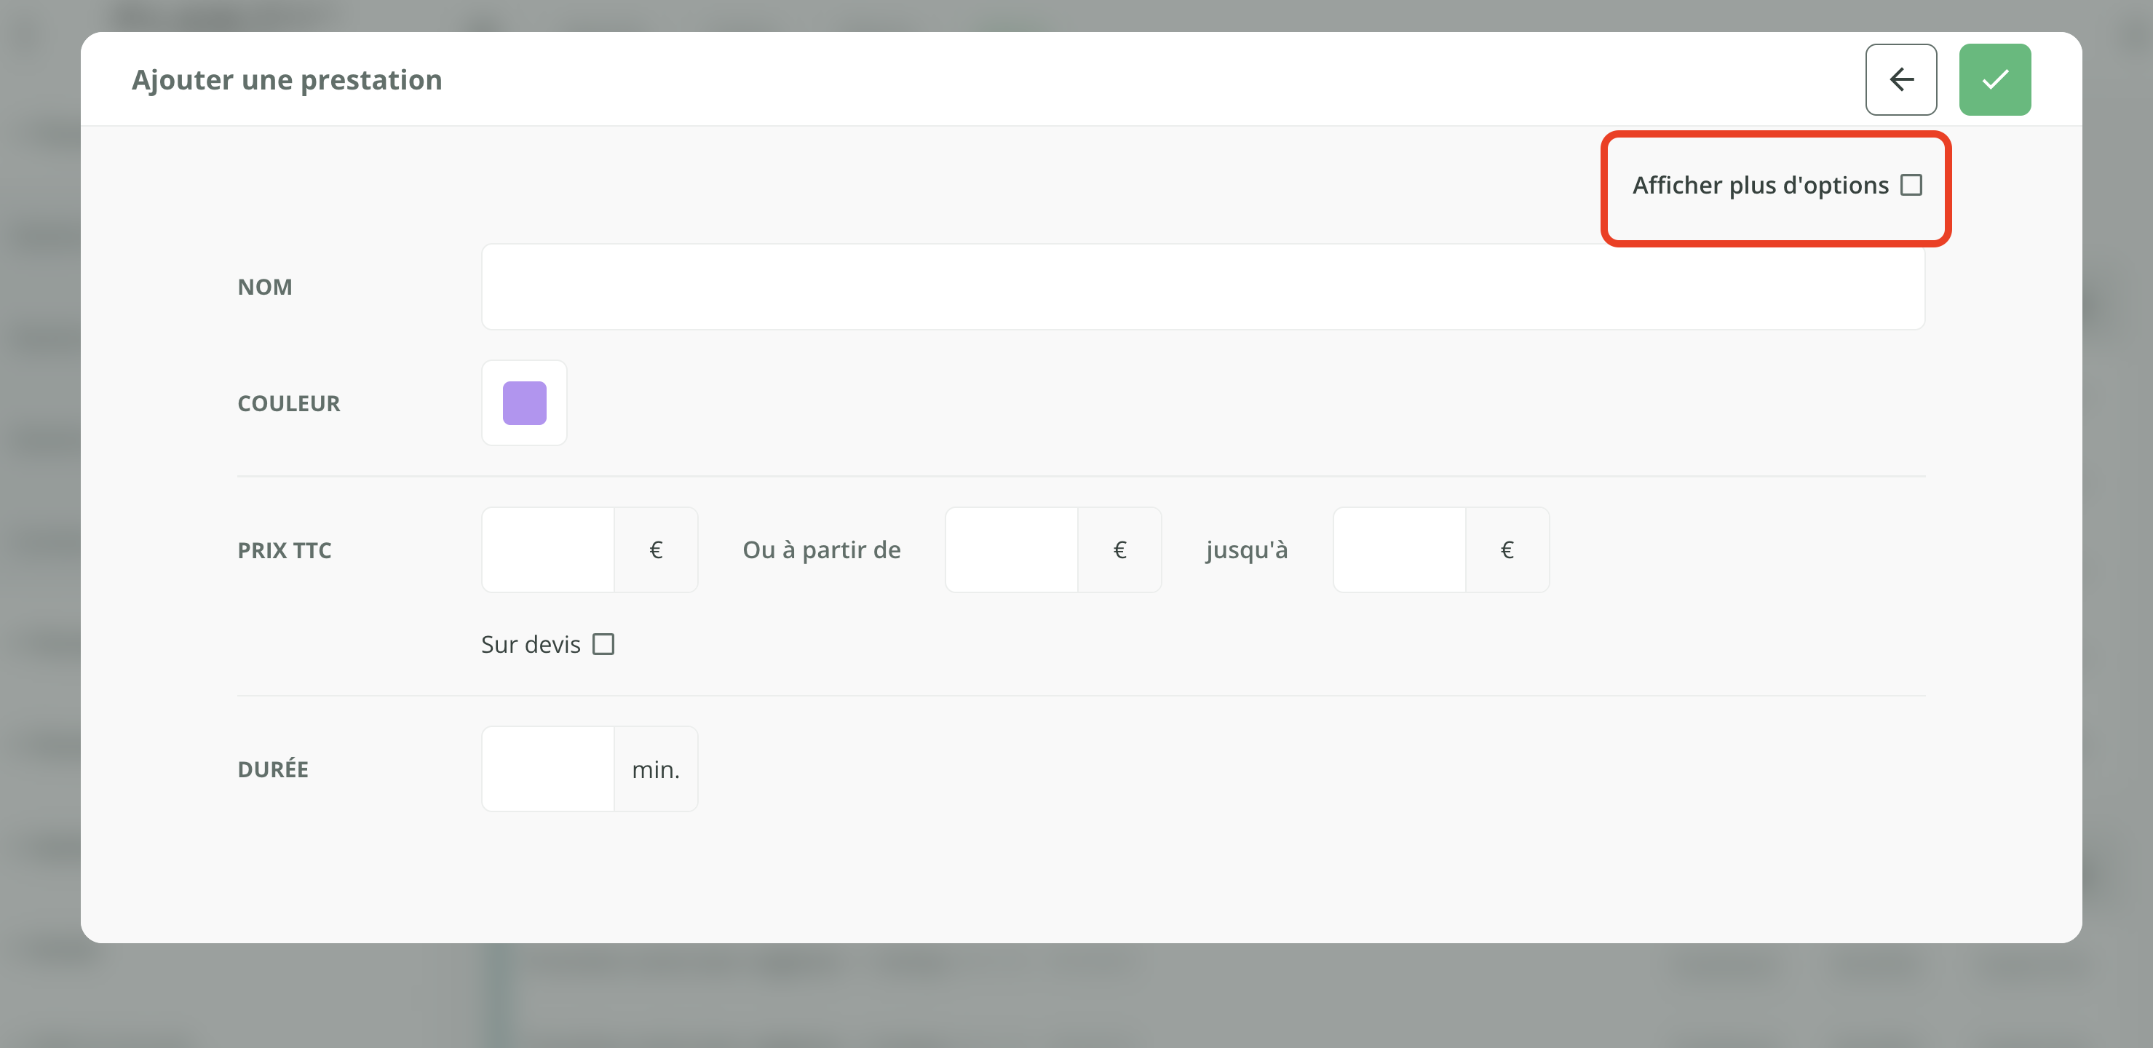Click the DURÉE label
Screen dimensions: 2153x1048
coord(272,769)
